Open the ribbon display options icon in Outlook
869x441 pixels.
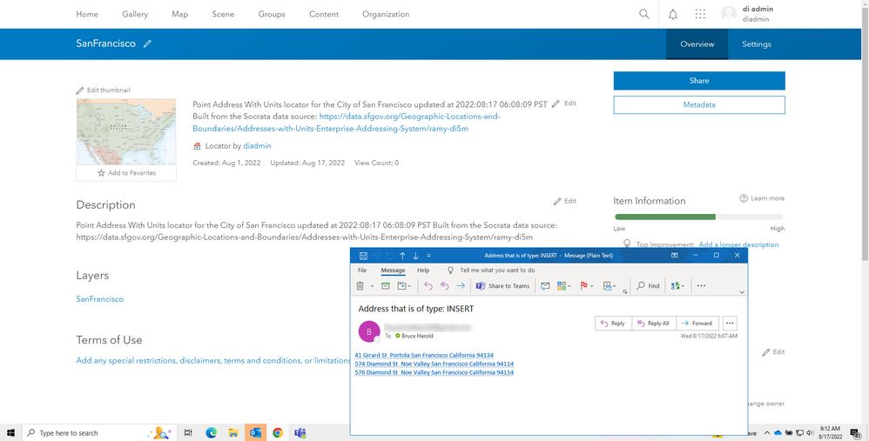tap(675, 256)
